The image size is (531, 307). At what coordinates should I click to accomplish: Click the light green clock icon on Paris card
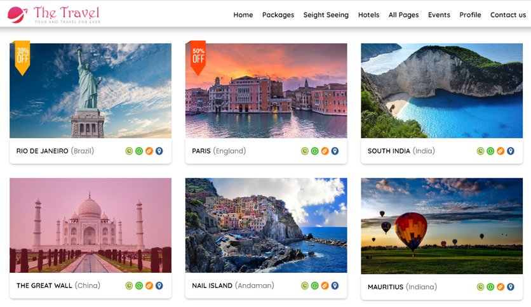(x=305, y=151)
